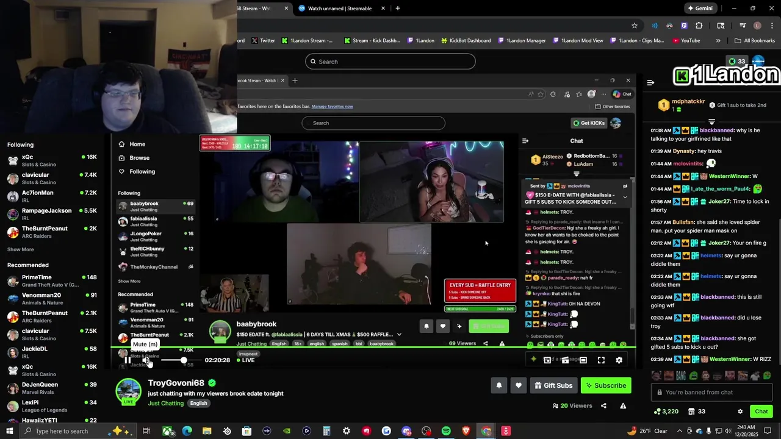Switch to Watch unnamed Streamable tab
The height and width of the screenshot is (439, 781).
point(340,9)
